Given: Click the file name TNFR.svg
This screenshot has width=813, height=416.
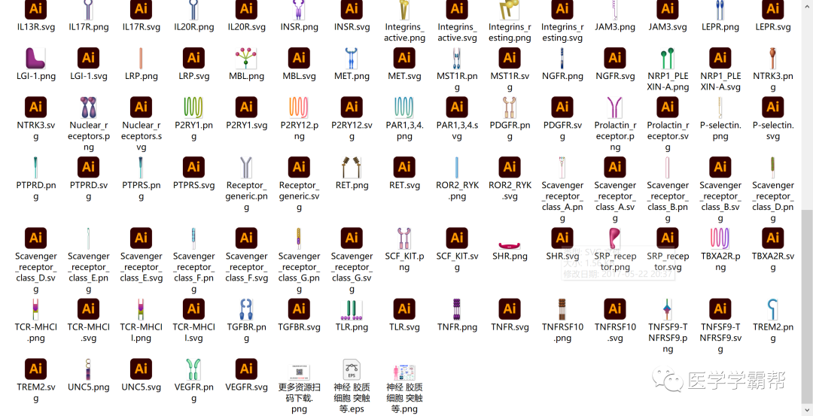Looking at the screenshot, I should point(510,327).
